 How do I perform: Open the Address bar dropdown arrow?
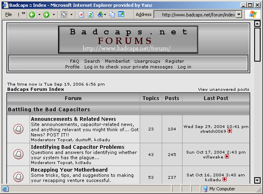coord(239,14)
